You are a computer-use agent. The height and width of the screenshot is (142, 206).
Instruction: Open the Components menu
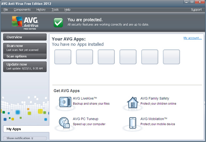[22, 9]
